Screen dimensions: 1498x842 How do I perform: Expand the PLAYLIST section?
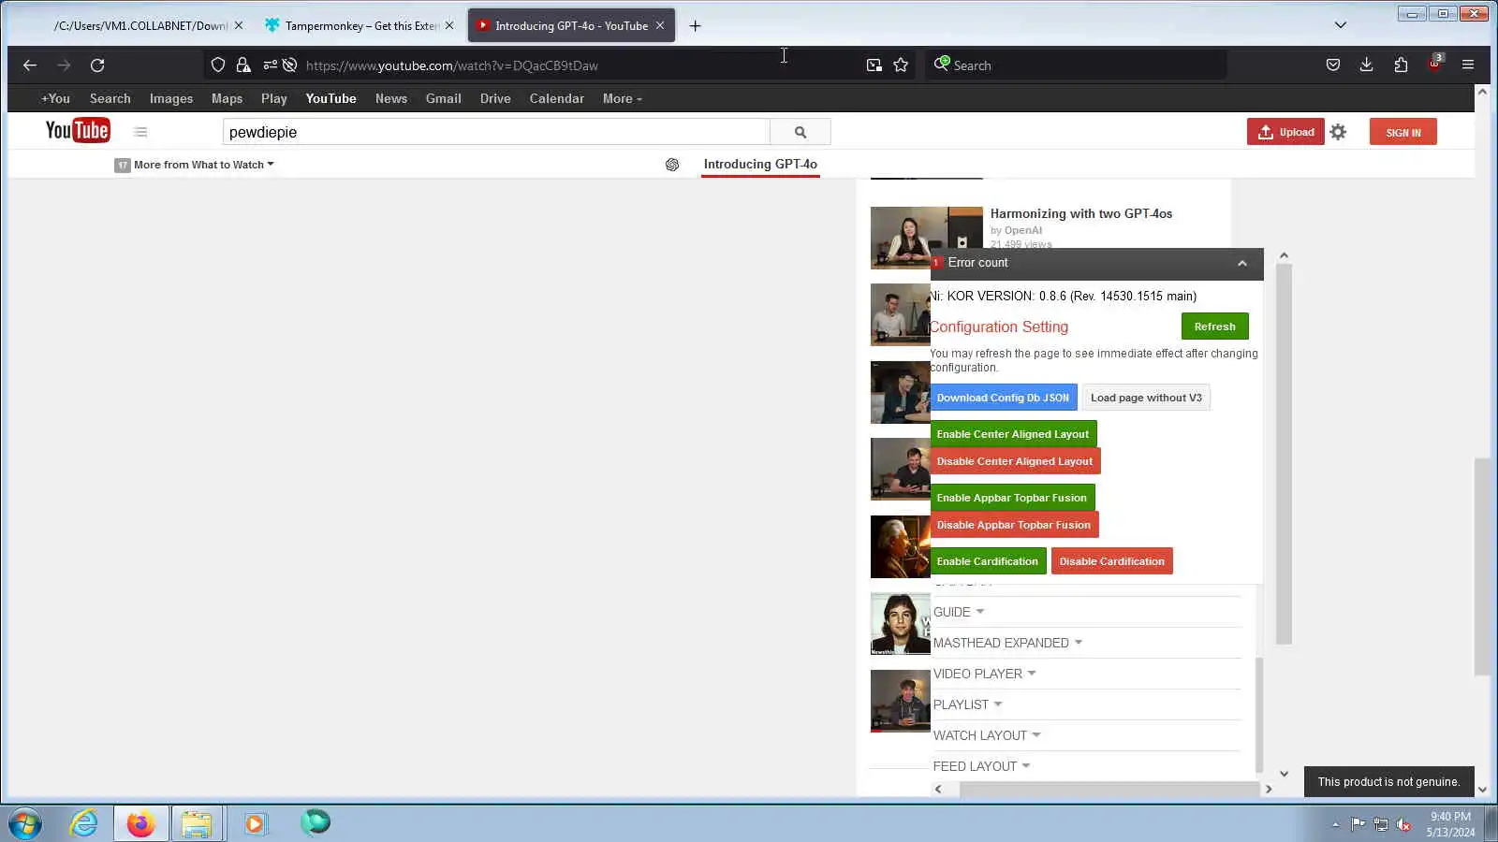[x=967, y=704]
